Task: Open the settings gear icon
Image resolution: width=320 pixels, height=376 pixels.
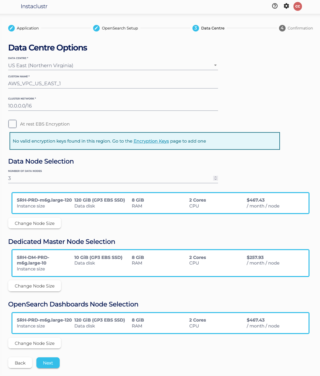Action: (286, 6)
